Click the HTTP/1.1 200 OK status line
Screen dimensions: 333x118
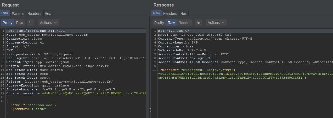[174, 31]
